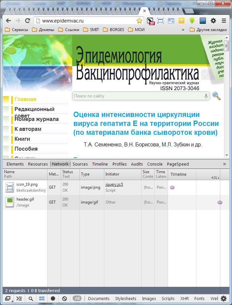Sort by the Name column header

(x=25, y=174)
